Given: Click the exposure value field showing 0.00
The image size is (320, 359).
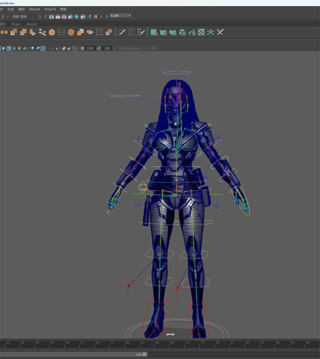Looking at the screenshot, I should point(90,48).
